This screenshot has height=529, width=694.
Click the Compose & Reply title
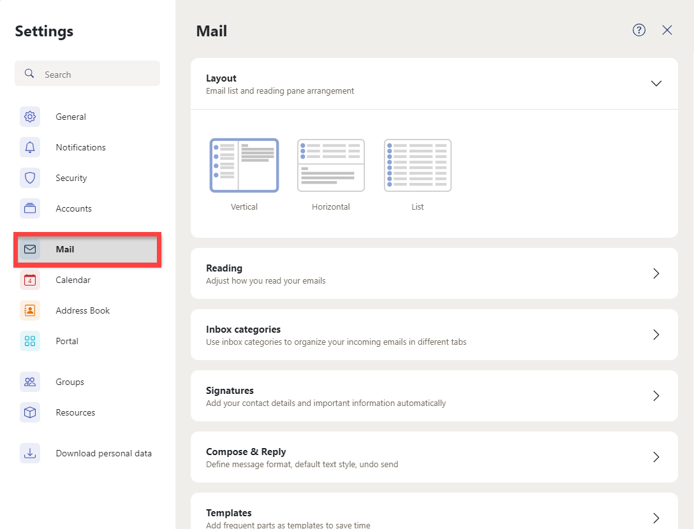coord(246,452)
